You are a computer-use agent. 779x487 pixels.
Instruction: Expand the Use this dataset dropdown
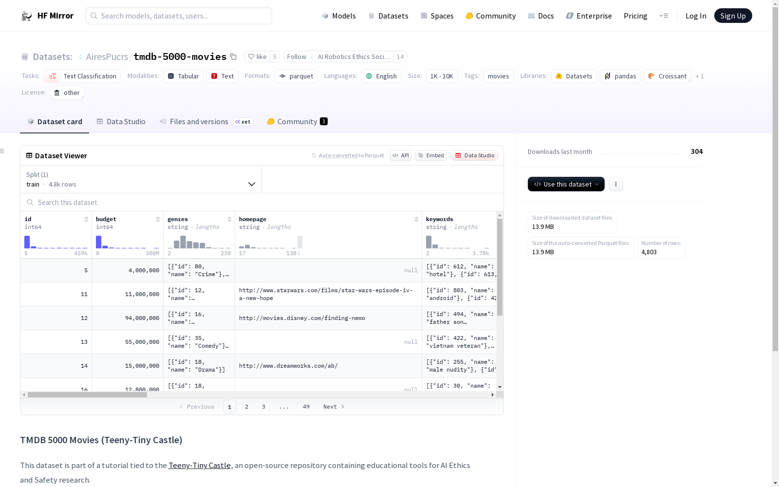566,184
